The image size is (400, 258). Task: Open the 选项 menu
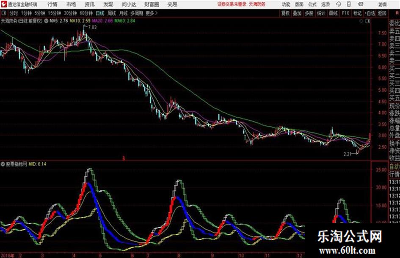coord(326,4)
